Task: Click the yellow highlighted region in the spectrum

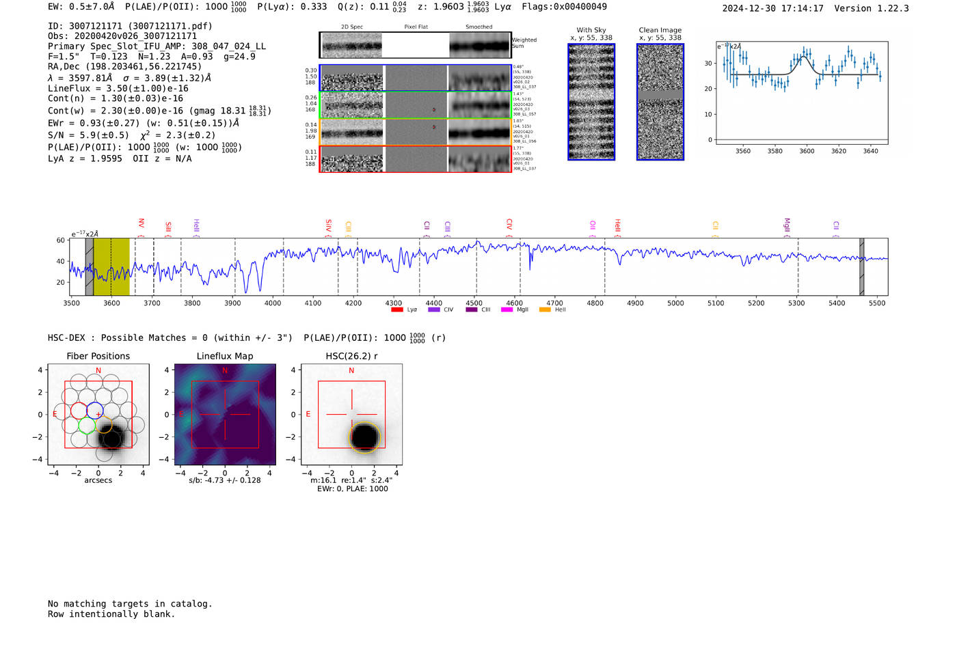Action: point(111,266)
